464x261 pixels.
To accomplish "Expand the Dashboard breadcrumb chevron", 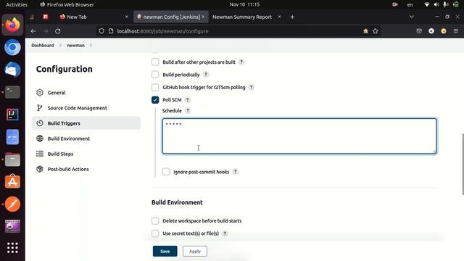I will click(x=60, y=45).
